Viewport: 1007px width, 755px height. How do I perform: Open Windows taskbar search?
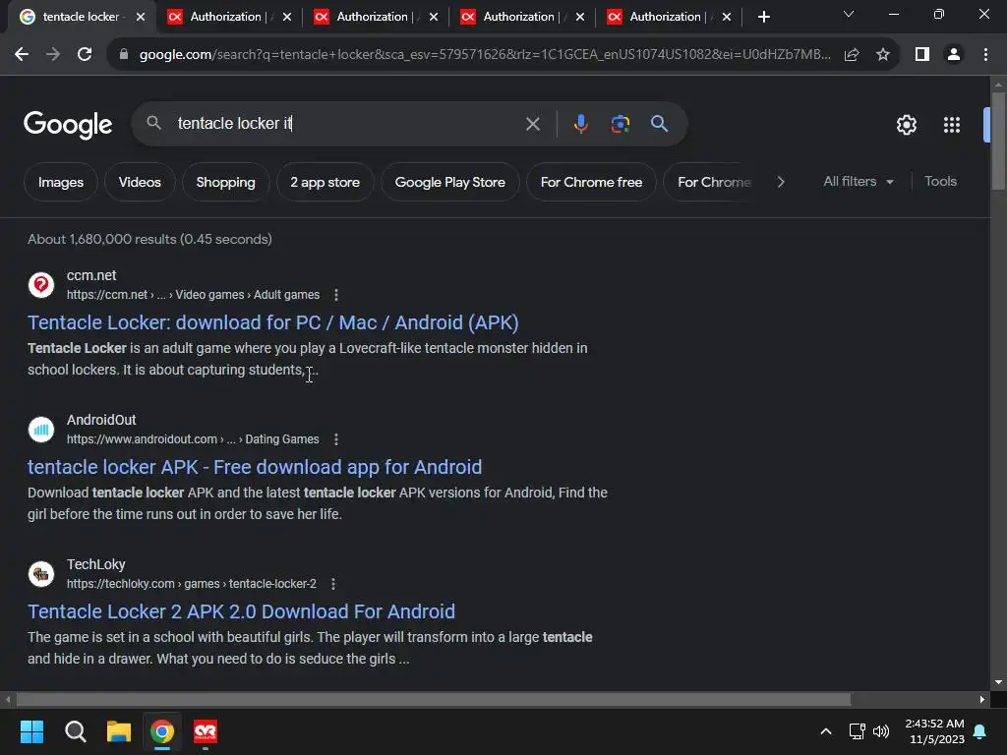point(75,731)
